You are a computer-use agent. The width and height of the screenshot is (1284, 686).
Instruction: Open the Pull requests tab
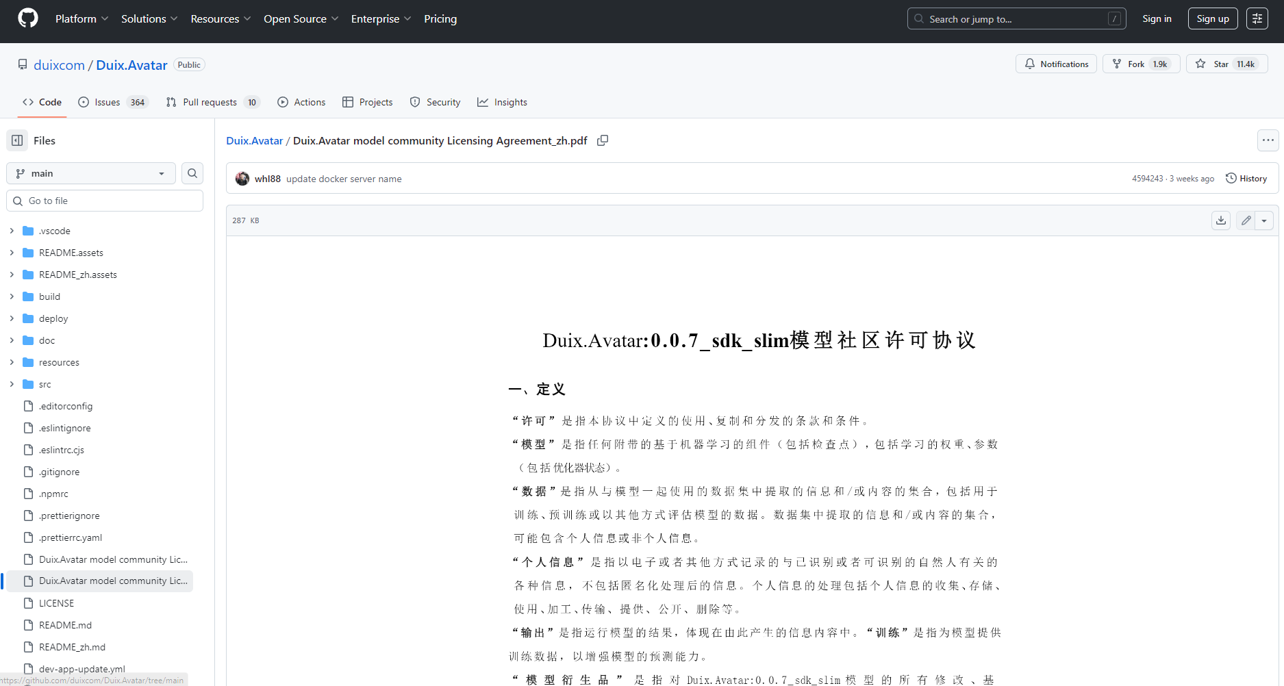pos(212,102)
